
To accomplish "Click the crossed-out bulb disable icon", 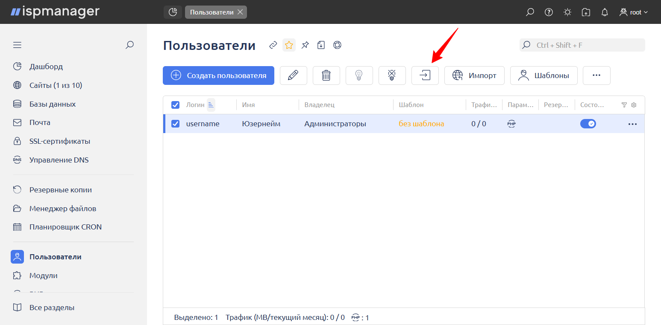I will point(392,75).
